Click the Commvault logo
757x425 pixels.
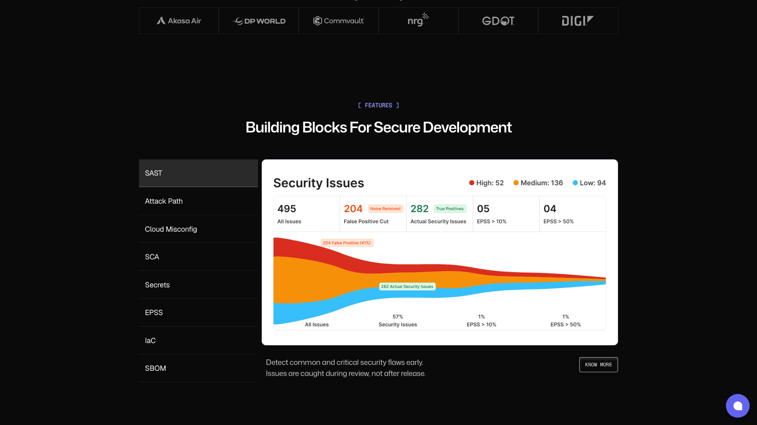pyautogui.click(x=339, y=21)
